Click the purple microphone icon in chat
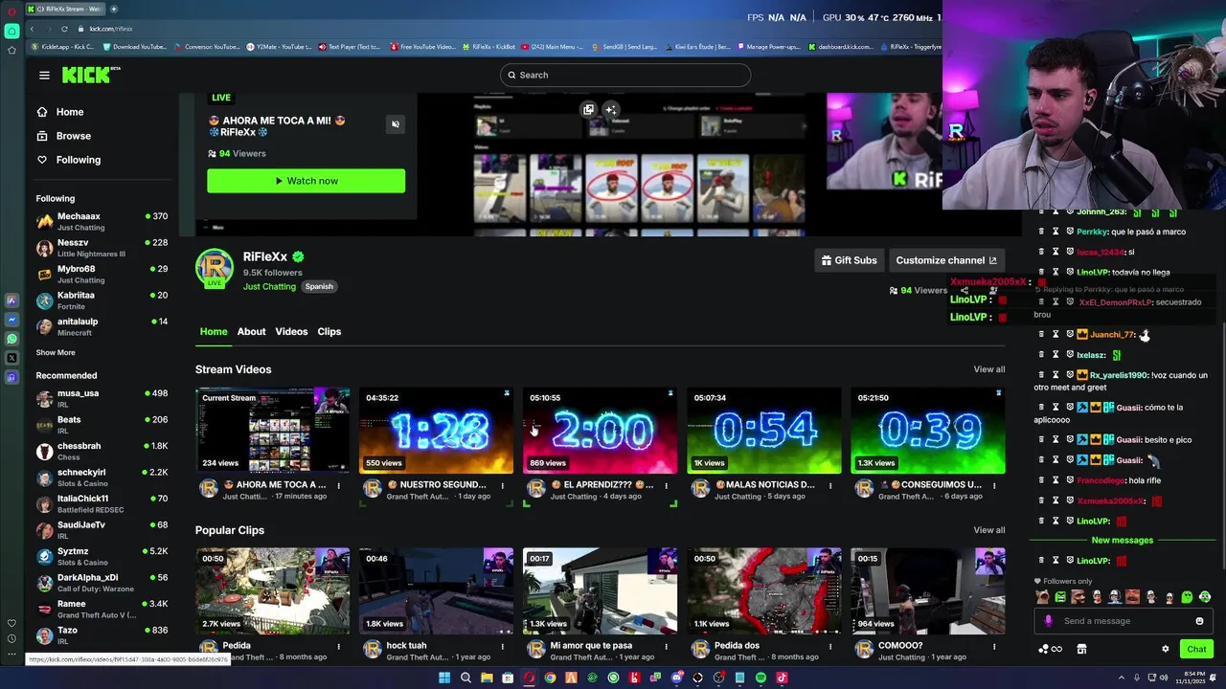This screenshot has height=689, width=1226. click(x=1048, y=621)
